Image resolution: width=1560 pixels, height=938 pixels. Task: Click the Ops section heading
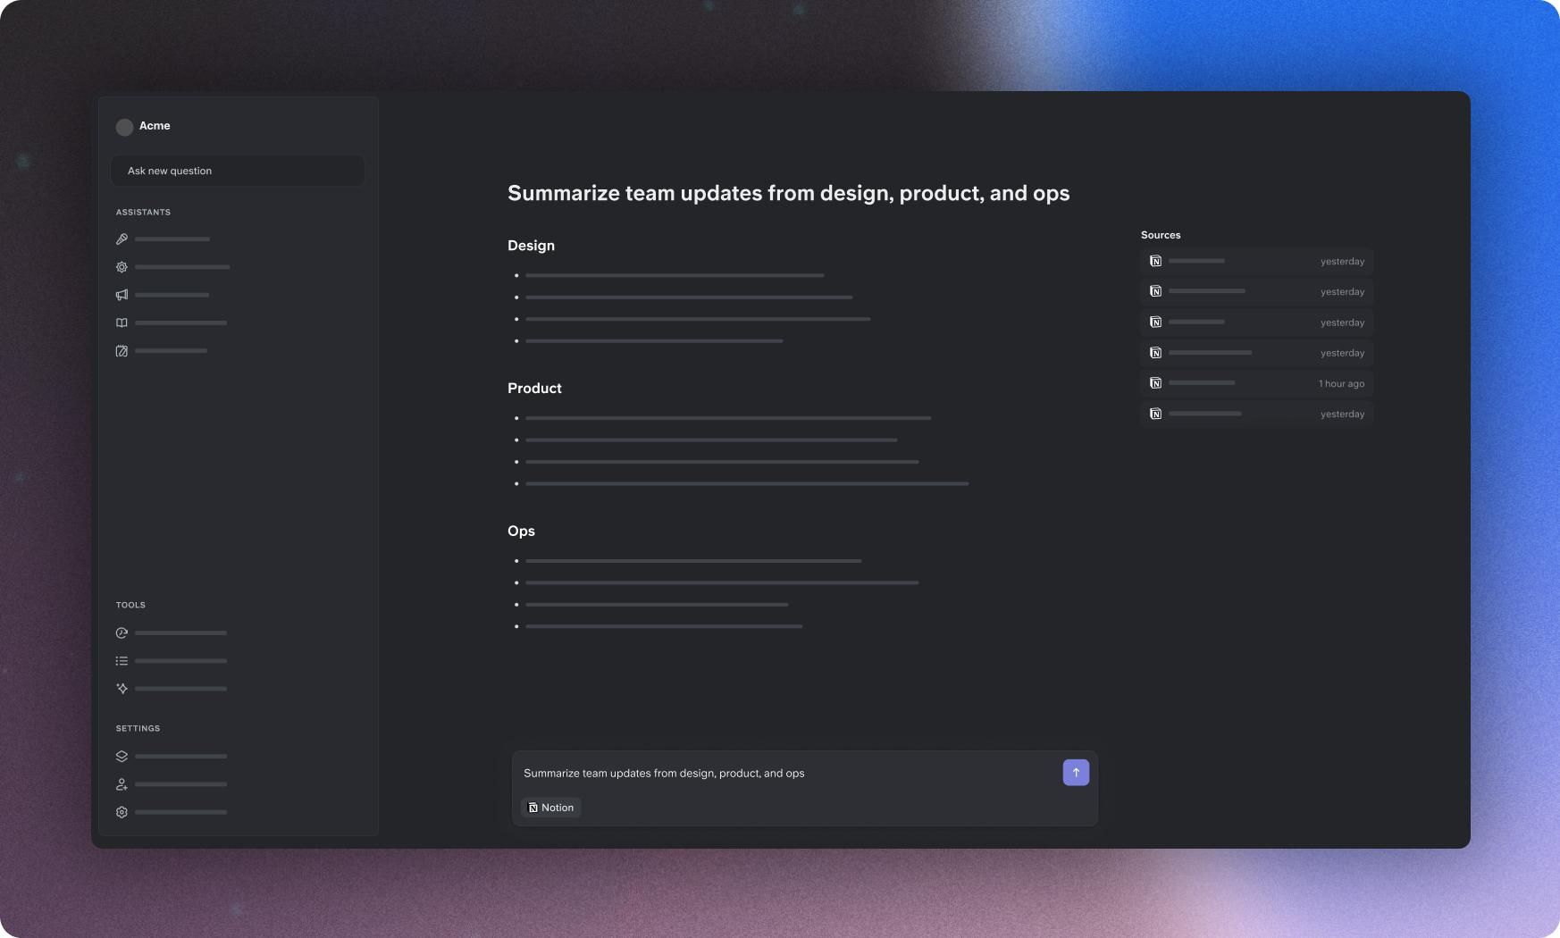(x=521, y=531)
